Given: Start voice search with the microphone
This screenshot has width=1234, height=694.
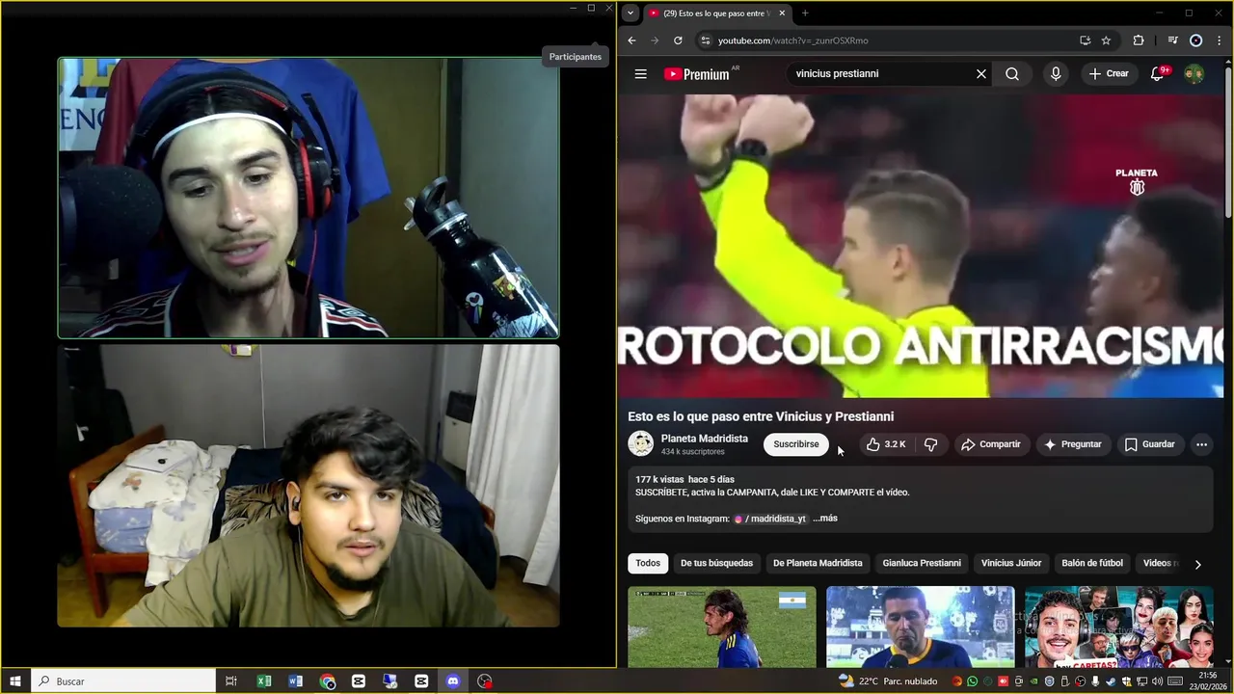Looking at the screenshot, I should click(1056, 73).
